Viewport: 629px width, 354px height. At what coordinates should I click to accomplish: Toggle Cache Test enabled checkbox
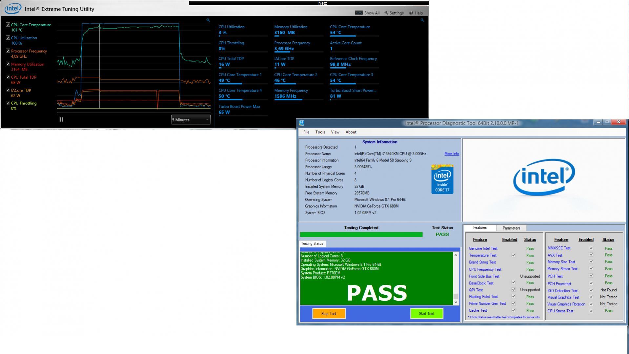pos(513,310)
